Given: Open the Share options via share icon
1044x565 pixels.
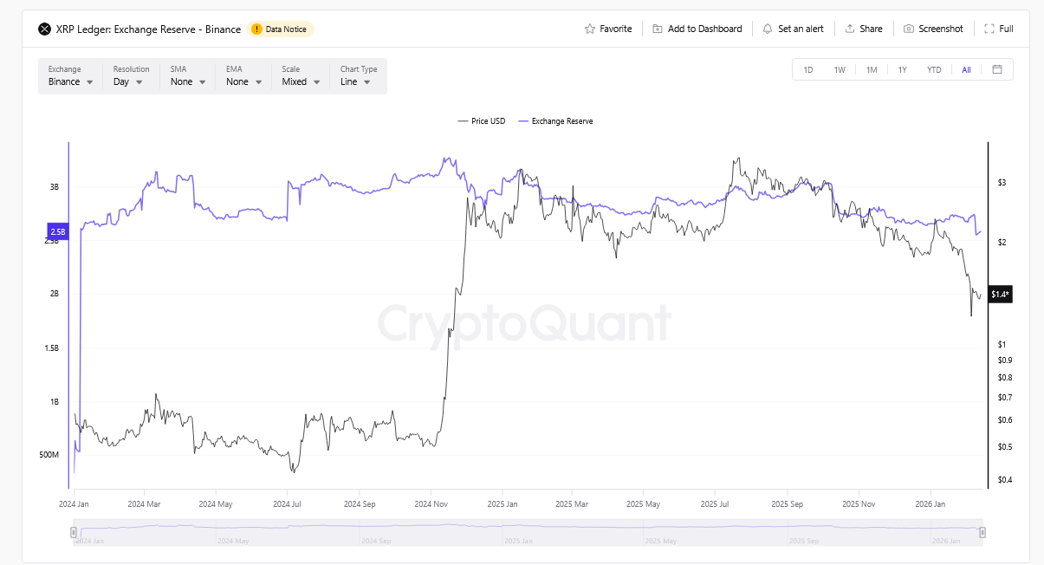Looking at the screenshot, I should [851, 29].
